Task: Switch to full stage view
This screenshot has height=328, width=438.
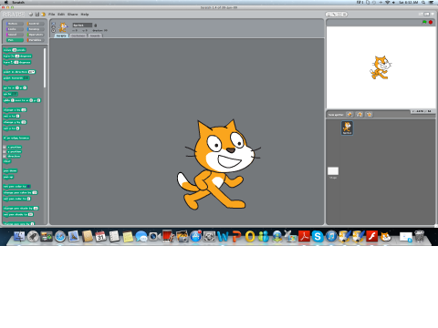Action: pos(426,15)
